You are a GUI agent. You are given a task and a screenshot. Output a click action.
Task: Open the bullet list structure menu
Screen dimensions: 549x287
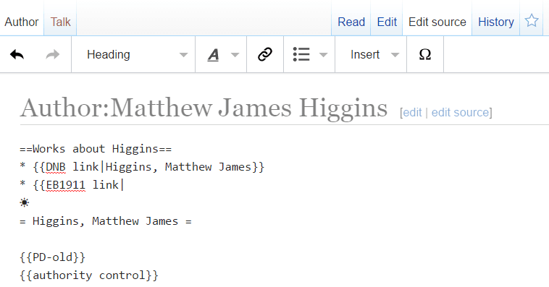point(309,54)
